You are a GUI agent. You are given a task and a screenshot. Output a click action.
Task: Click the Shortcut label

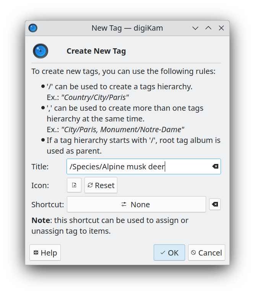point(47,205)
